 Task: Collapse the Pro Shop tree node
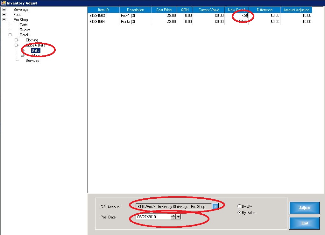coord(4,19)
